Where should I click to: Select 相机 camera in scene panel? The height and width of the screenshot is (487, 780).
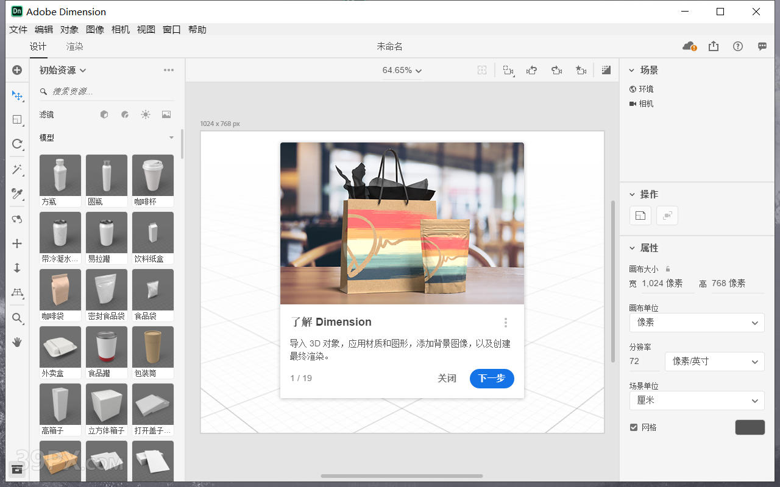(642, 103)
